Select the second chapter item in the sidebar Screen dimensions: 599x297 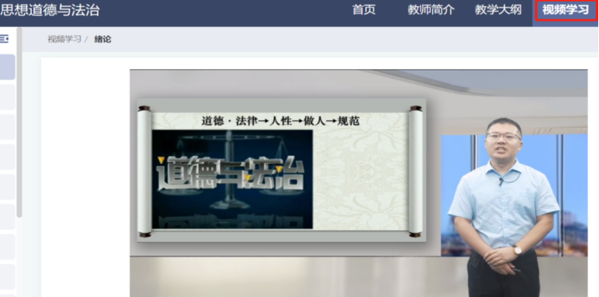(7, 97)
